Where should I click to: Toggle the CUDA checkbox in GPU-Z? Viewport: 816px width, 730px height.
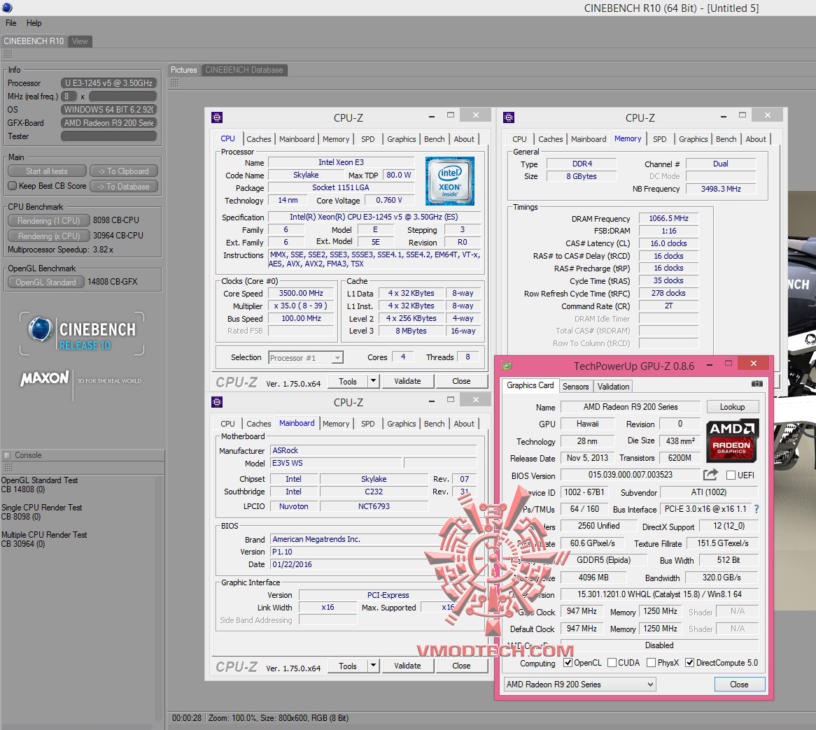pyautogui.click(x=612, y=662)
